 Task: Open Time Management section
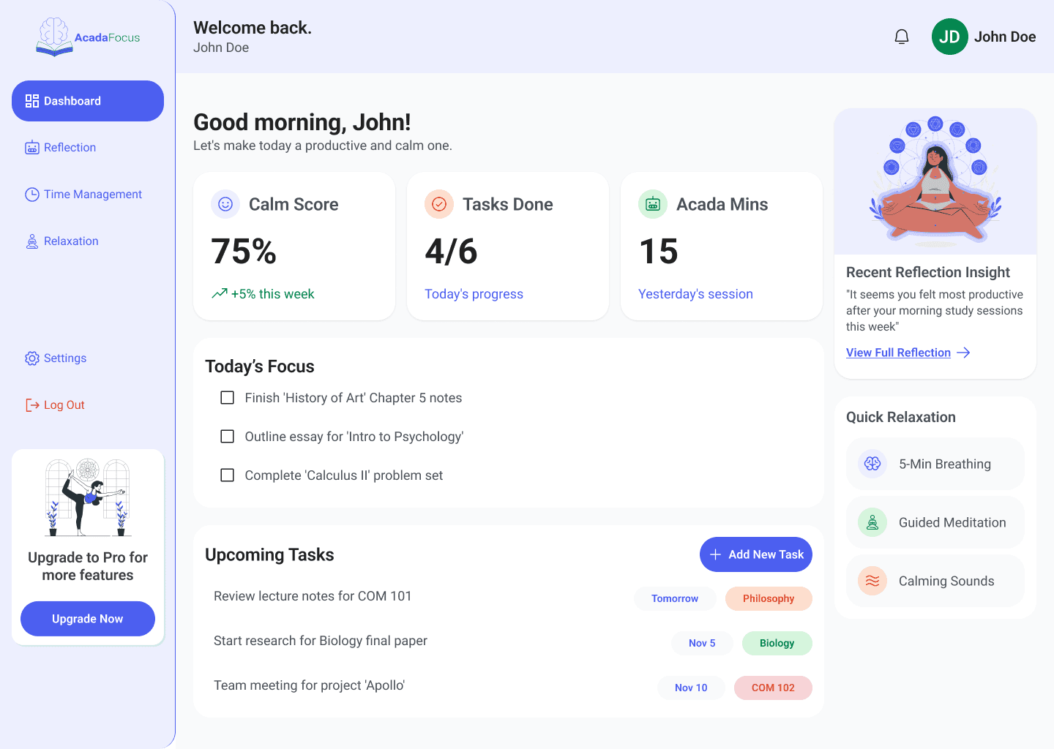(x=88, y=195)
